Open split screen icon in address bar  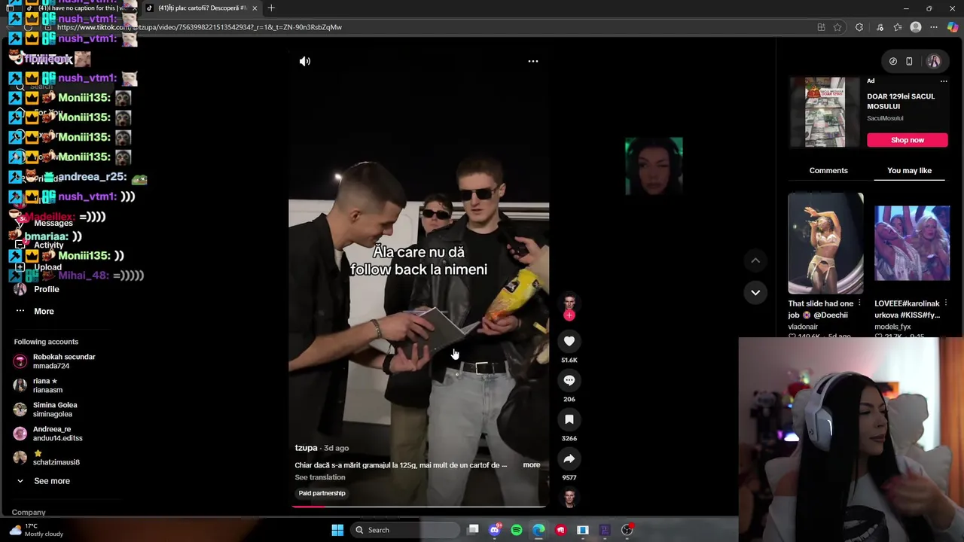821,27
